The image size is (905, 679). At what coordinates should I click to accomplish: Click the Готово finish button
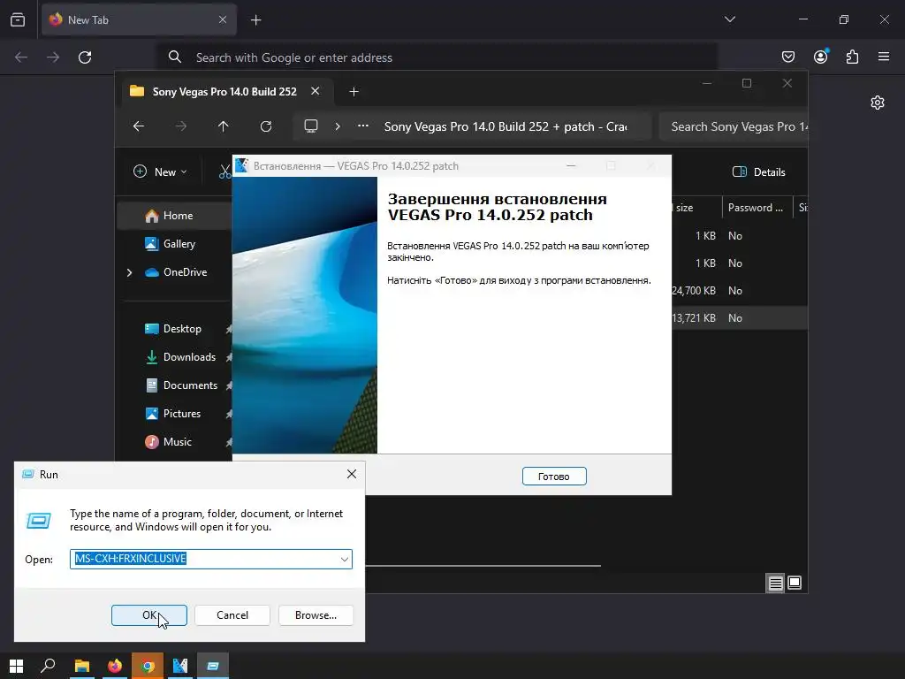pyautogui.click(x=554, y=477)
